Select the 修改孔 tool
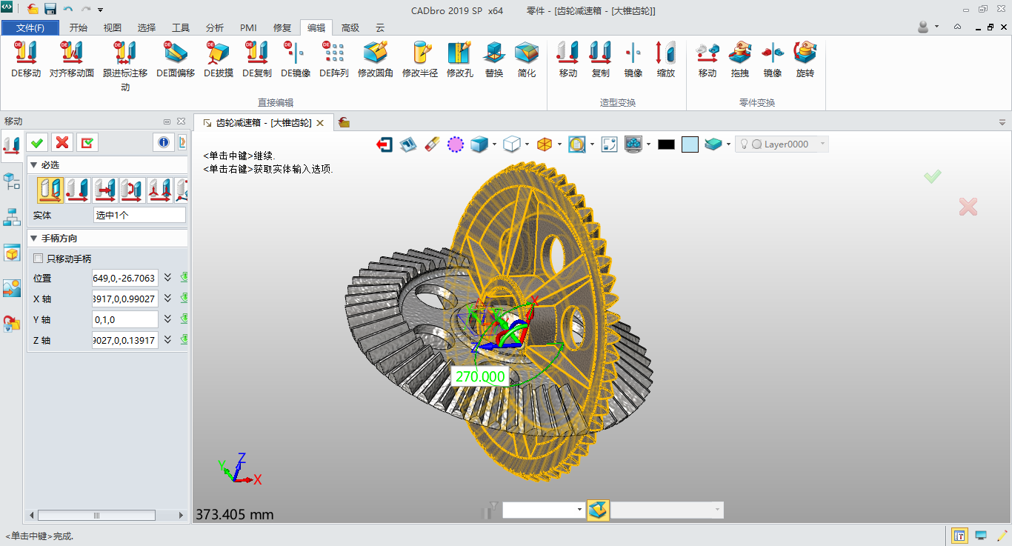This screenshot has height=546, width=1012. click(x=459, y=59)
